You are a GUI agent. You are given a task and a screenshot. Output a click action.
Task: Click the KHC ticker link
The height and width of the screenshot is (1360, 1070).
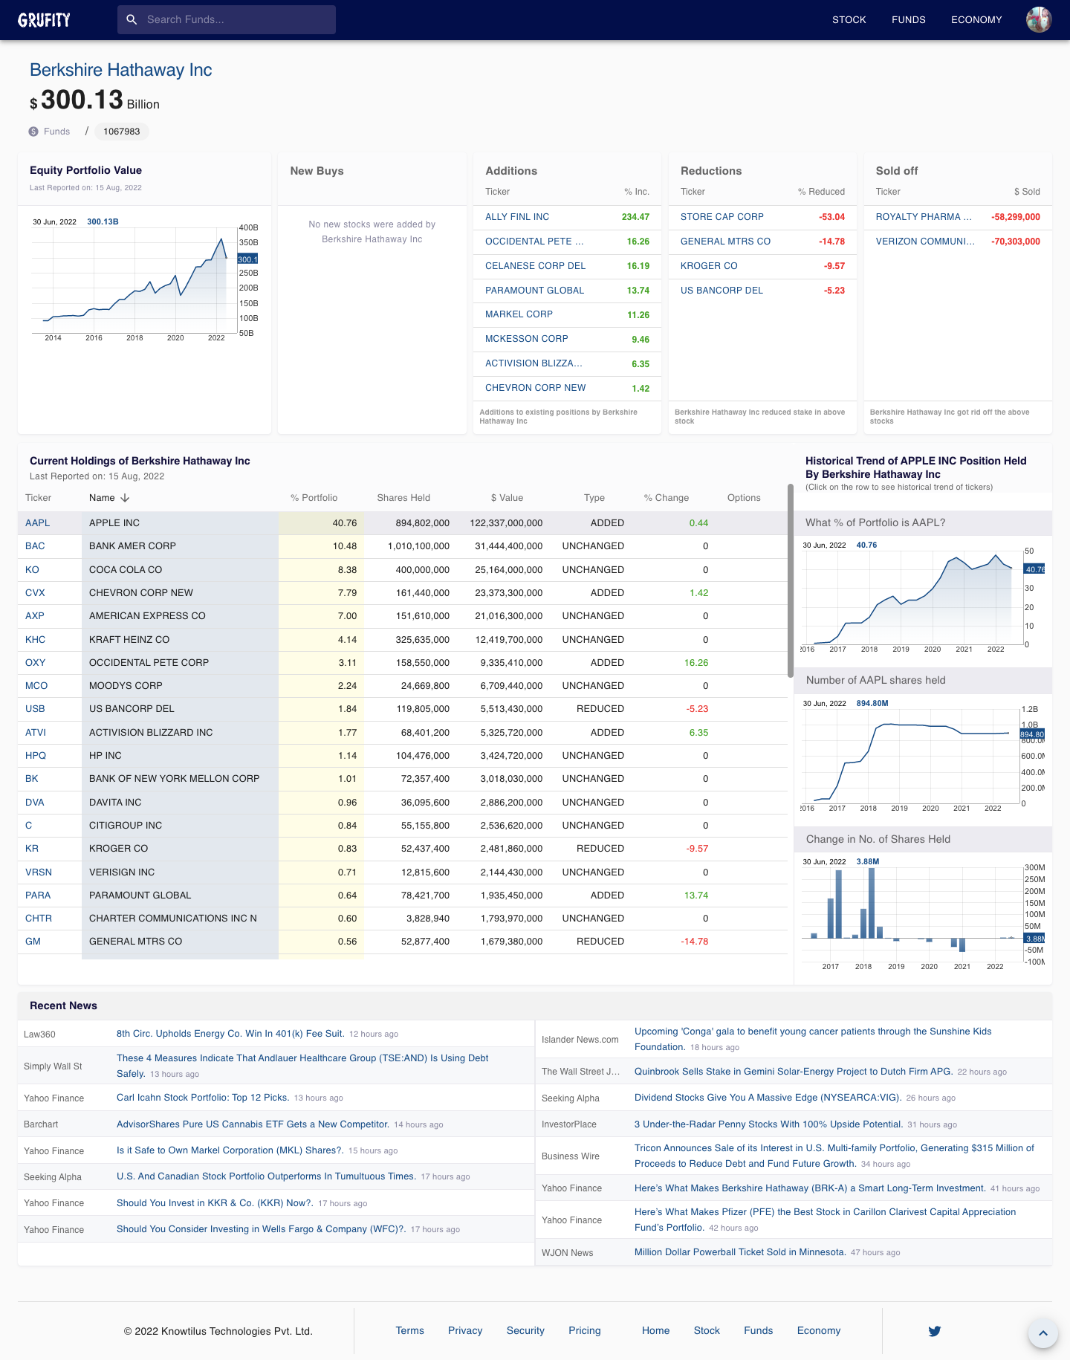tap(35, 640)
